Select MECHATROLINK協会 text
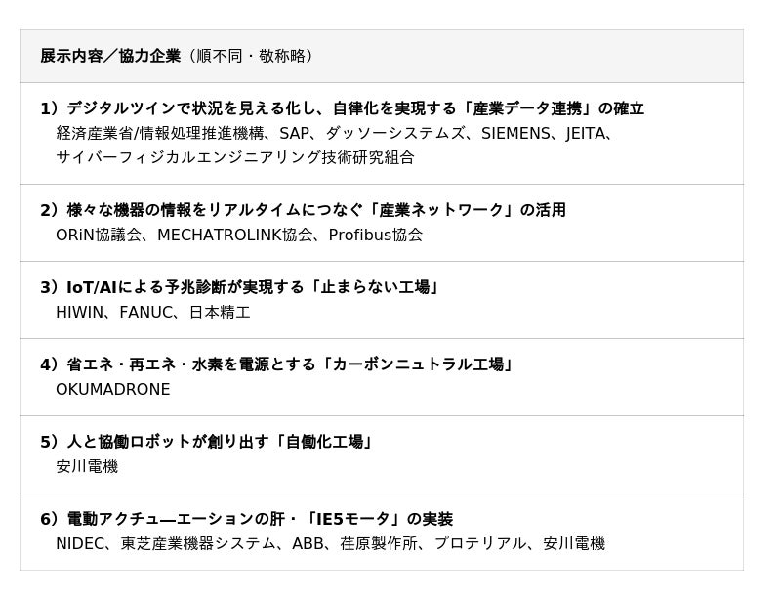 pos(234,235)
